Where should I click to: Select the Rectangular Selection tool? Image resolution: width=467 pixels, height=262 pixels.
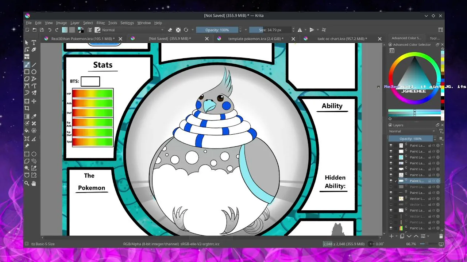[27, 154]
